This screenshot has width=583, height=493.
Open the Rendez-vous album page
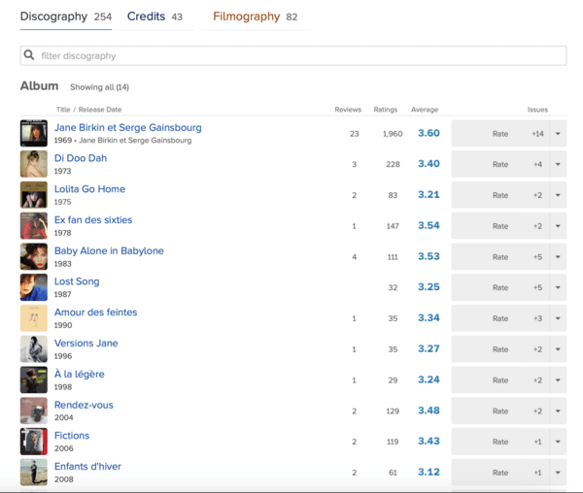point(84,405)
